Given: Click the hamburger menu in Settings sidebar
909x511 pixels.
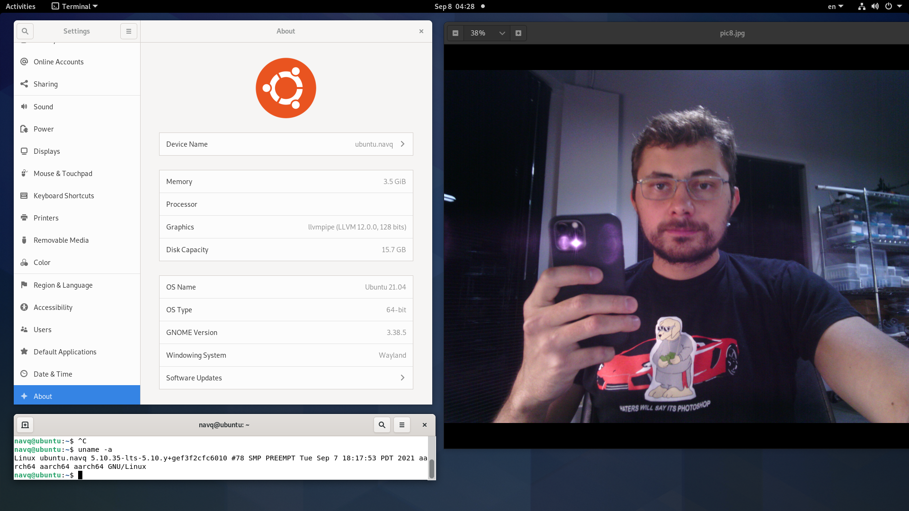Looking at the screenshot, I should pyautogui.click(x=129, y=31).
